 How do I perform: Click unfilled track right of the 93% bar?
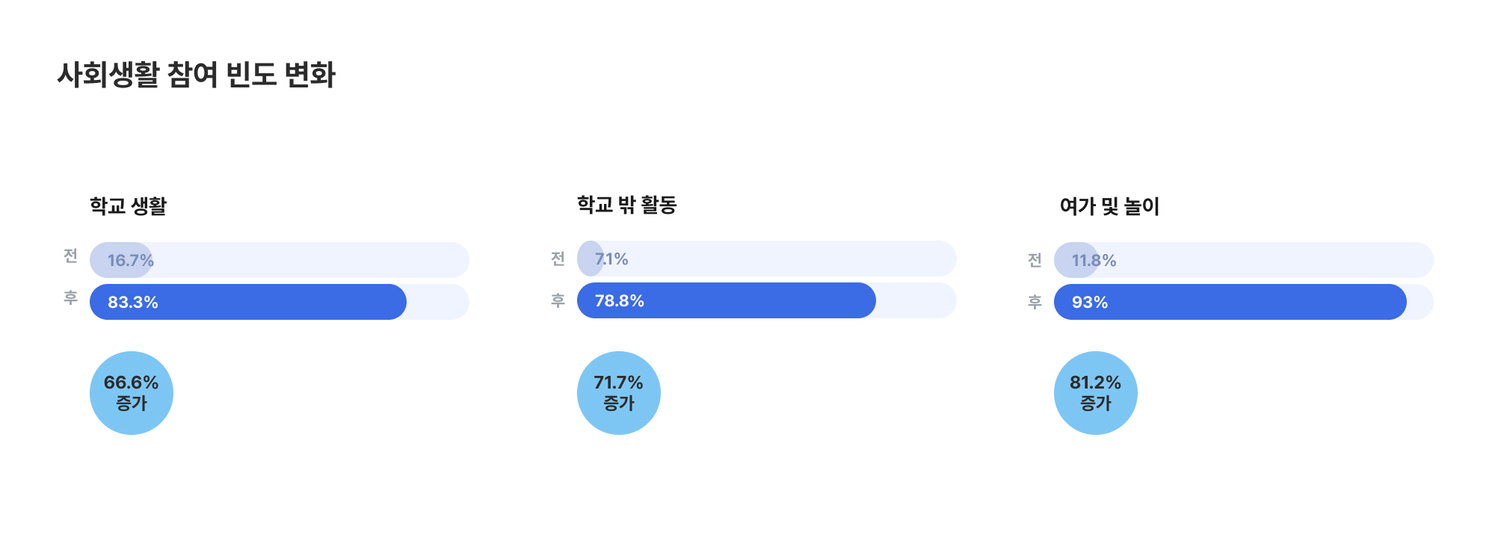(1421, 302)
